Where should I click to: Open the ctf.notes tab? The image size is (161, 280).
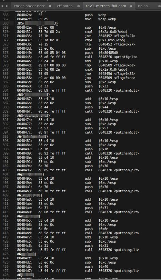[65, 6]
